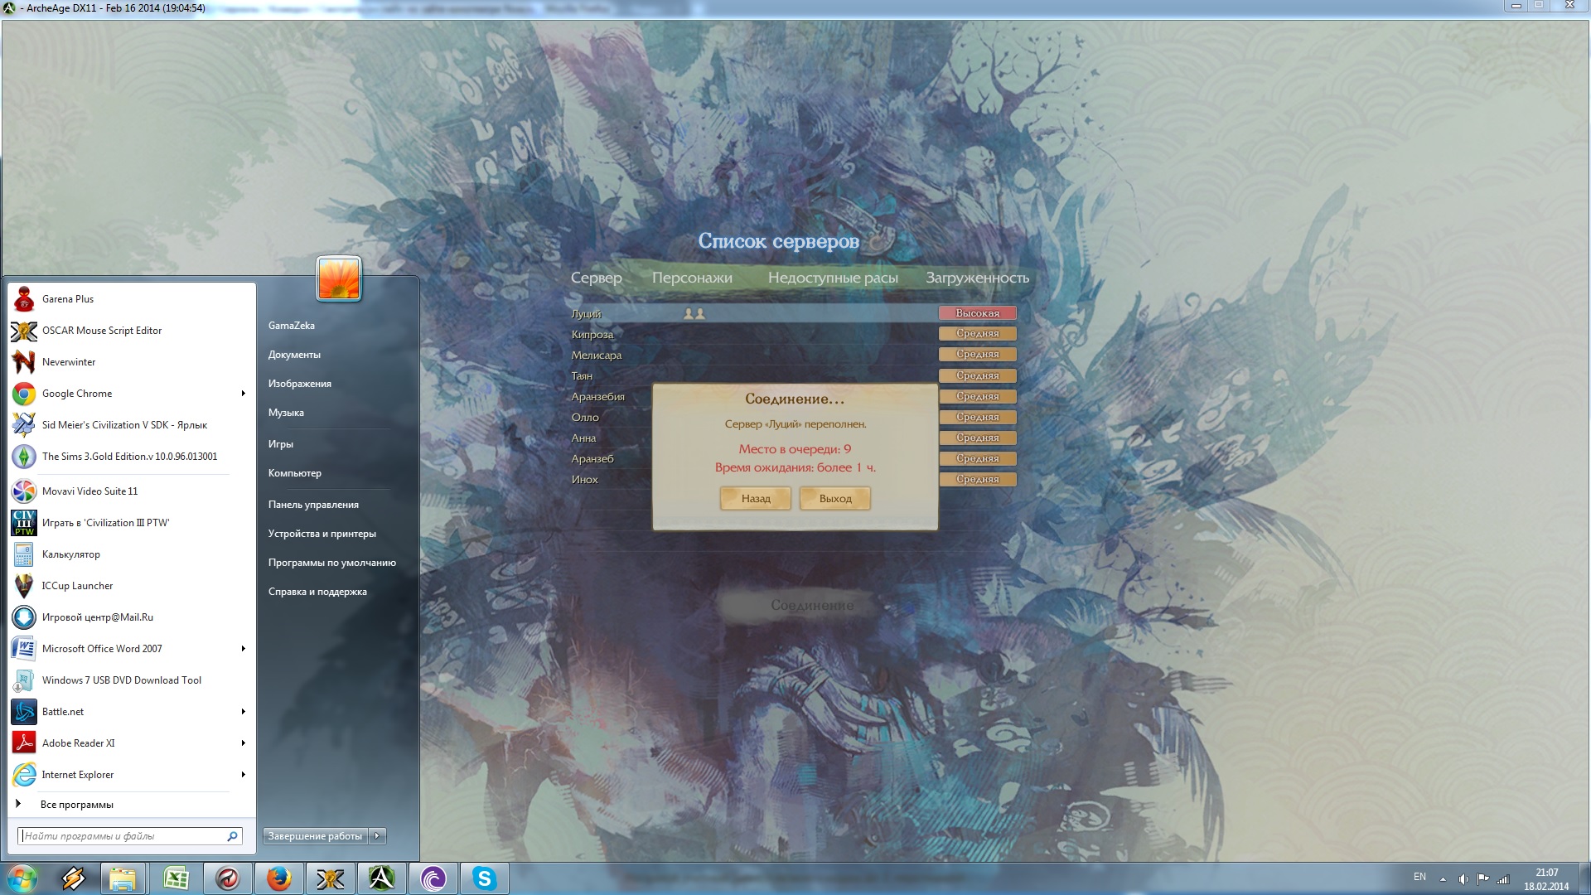Open Калькулятор icon

tap(23, 554)
